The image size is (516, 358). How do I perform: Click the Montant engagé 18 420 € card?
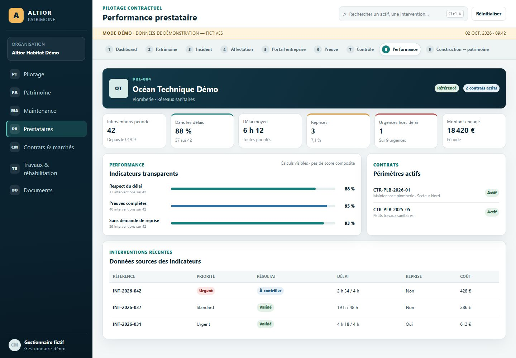[x=474, y=131]
